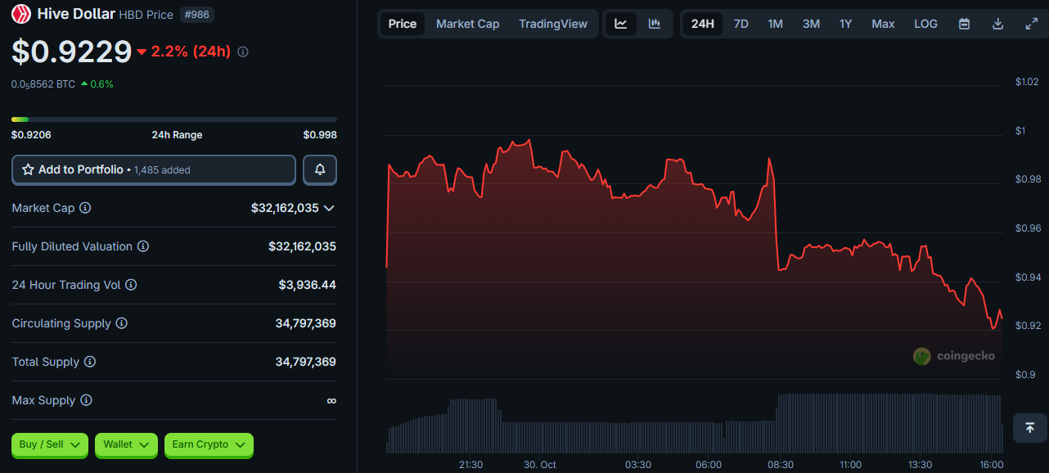Download chart data icon
This screenshot has width=1049, height=473.
pyautogui.click(x=997, y=24)
